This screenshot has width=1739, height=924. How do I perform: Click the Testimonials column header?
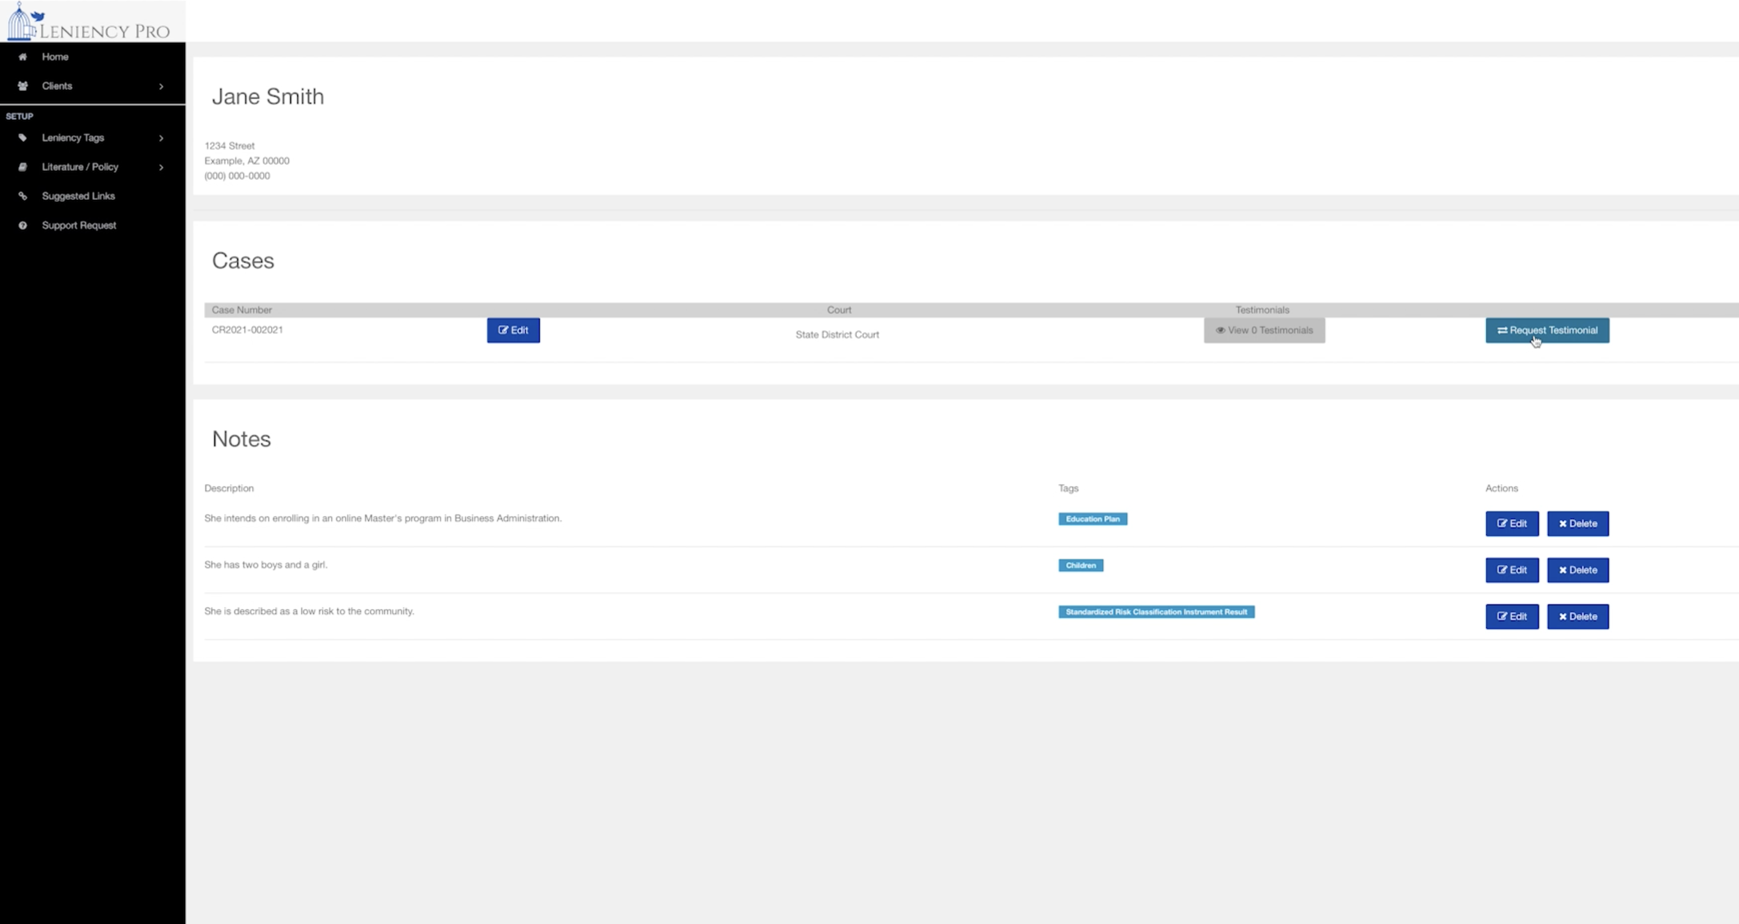click(x=1262, y=310)
